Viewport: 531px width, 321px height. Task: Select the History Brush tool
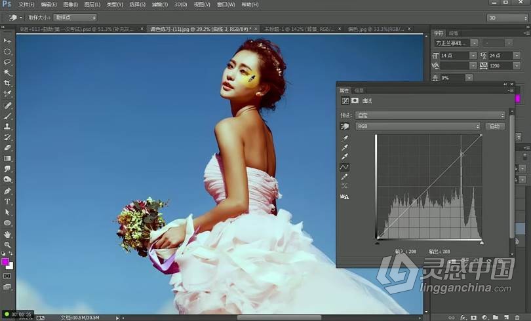pyautogui.click(x=7, y=137)
